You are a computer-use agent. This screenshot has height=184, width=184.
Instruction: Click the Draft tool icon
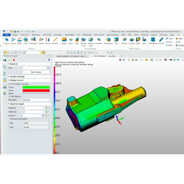(26, 40)
